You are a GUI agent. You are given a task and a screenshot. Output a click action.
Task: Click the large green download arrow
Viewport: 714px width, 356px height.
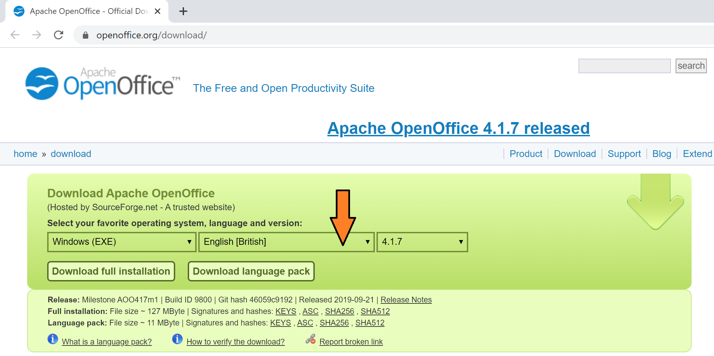click(x=655, y=203)
